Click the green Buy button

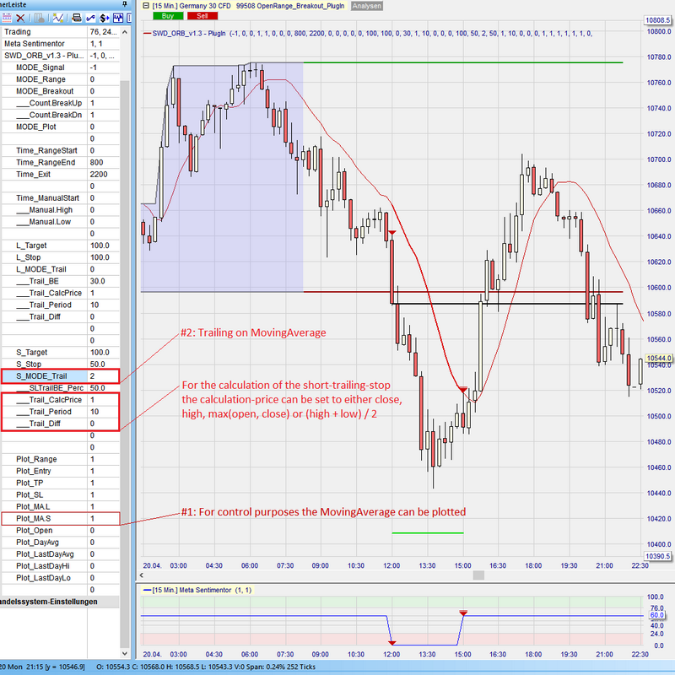(x=168, y=16)
